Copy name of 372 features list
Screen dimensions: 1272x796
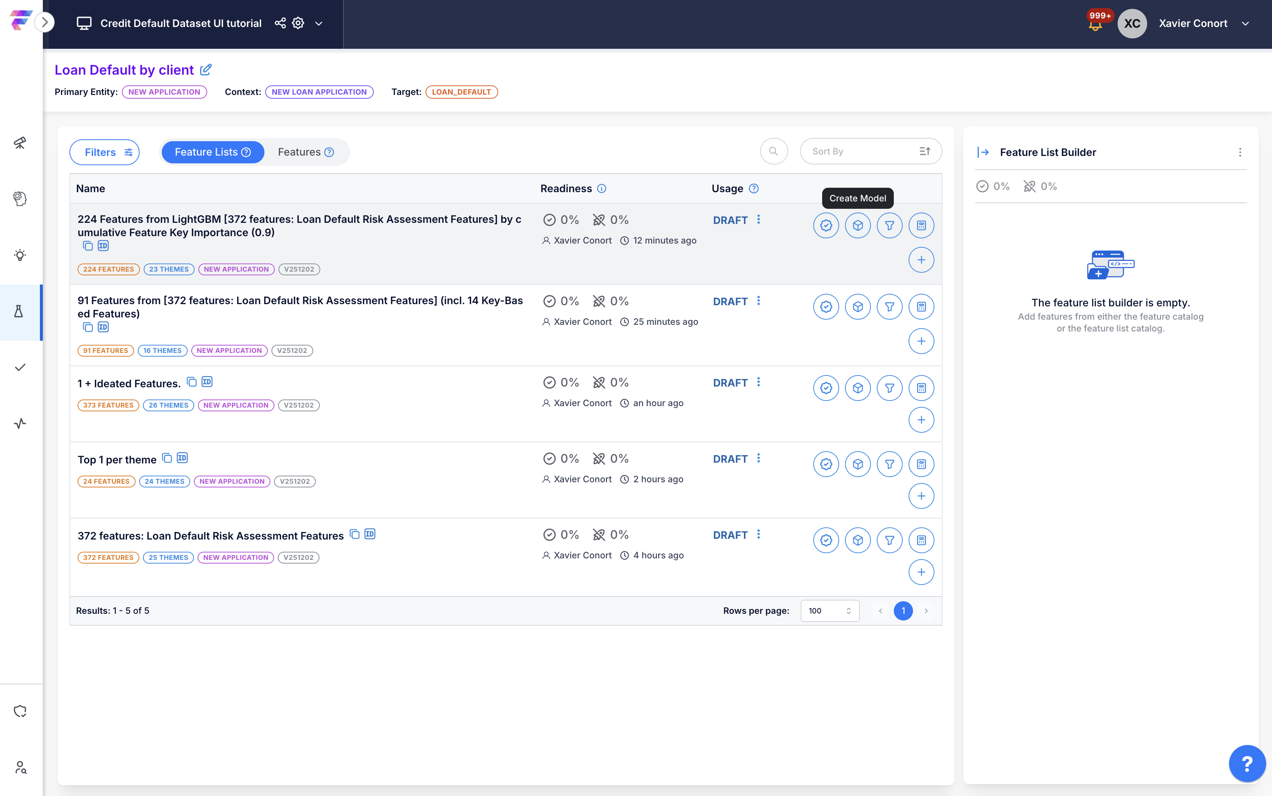(x=355, y=534)
